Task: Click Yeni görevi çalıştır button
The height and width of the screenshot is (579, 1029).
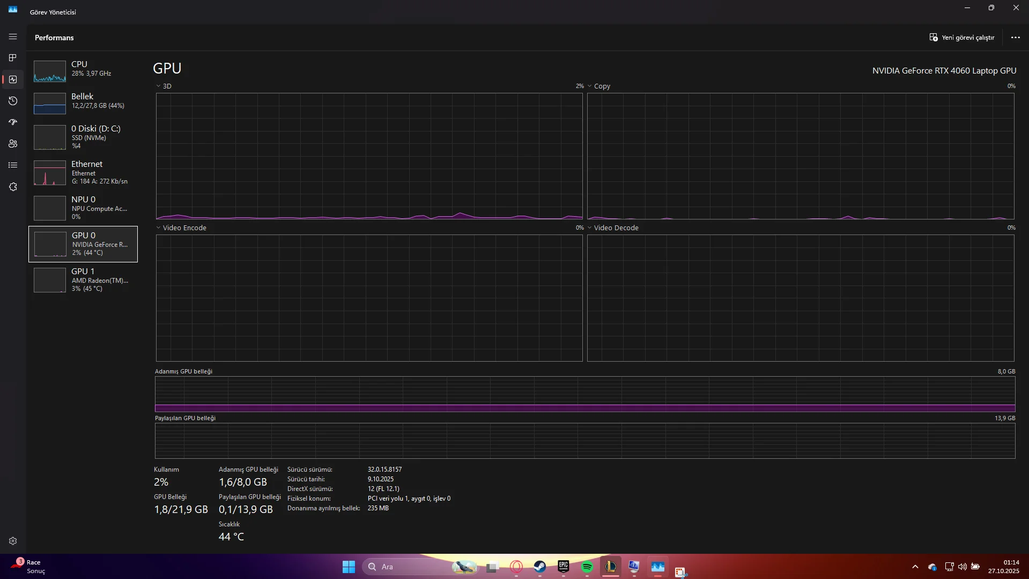Action: coord(962,38)
